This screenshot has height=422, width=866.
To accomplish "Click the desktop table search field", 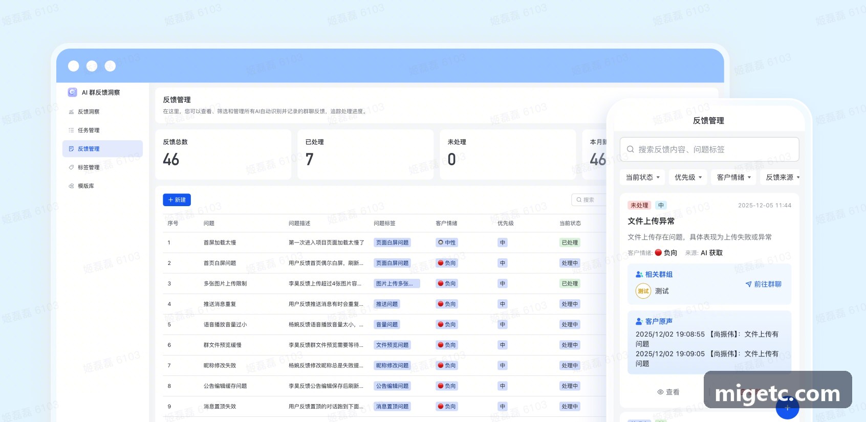I will (x=589, y=200).
